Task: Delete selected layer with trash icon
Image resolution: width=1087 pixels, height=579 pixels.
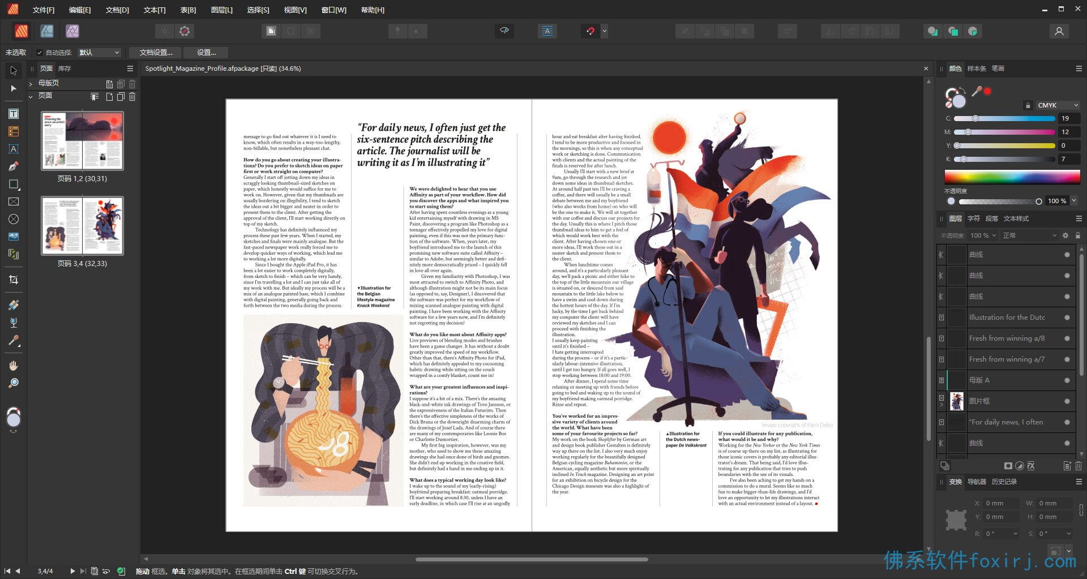Action: coord(1079,466)
